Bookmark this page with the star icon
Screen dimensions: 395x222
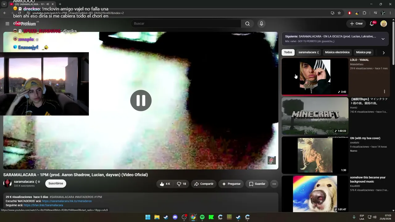pos(339,13)
